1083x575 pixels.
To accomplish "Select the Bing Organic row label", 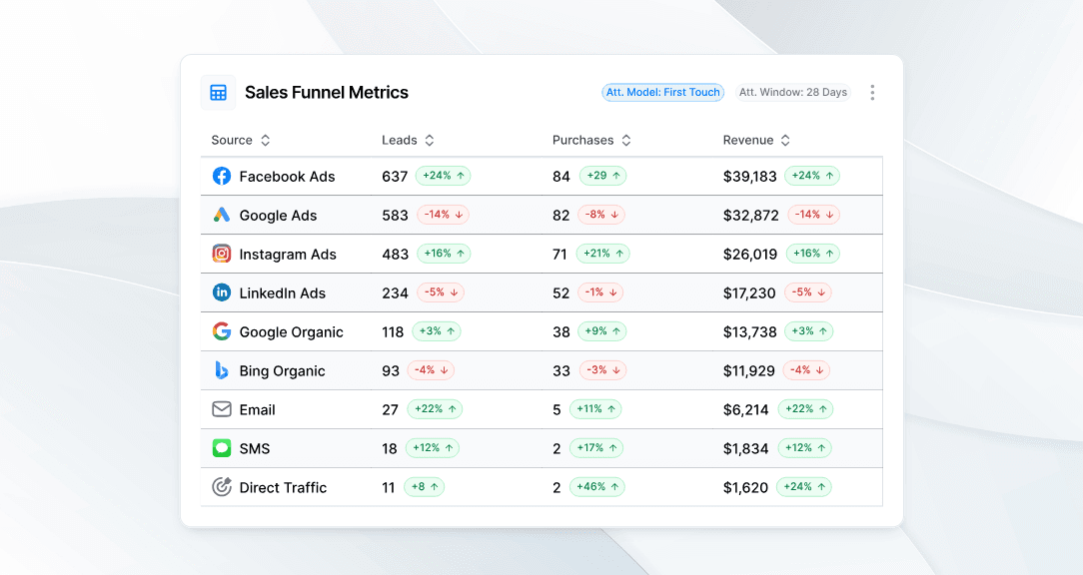I will click(283, 371).
